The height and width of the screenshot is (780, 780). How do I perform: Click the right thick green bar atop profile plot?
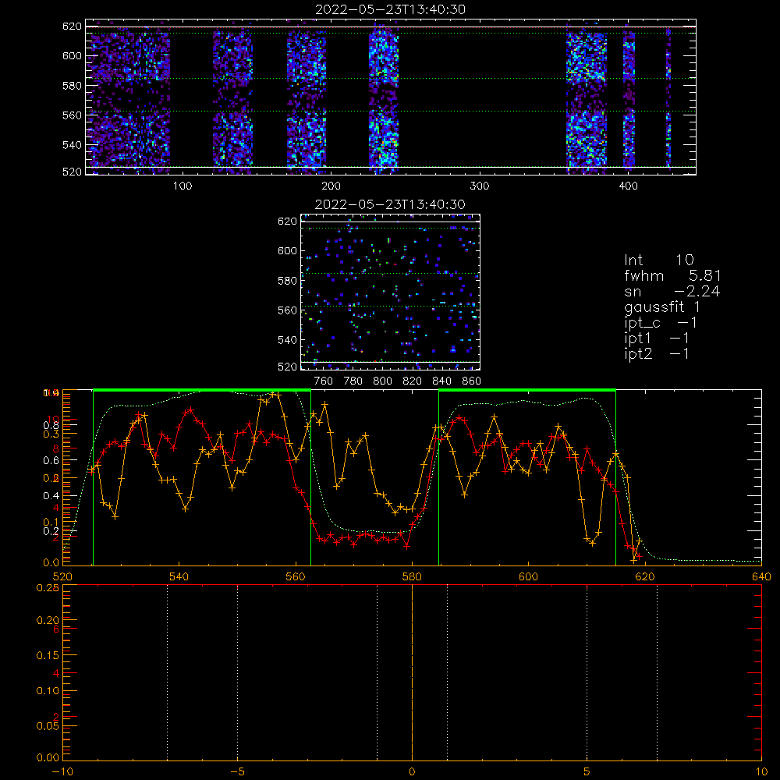tap(527, 391)
